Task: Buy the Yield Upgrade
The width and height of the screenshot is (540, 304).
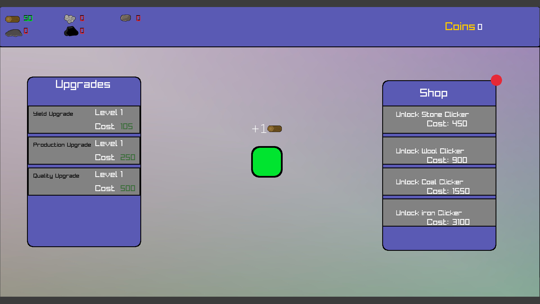Action: coord(84,120)
